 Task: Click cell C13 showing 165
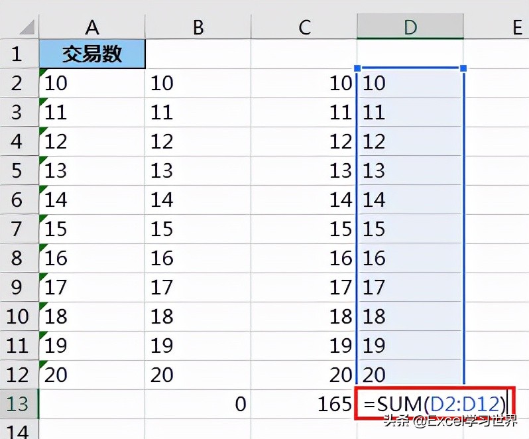click(304, 404)
